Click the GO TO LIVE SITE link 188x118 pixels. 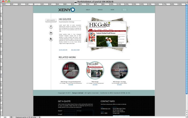pos(63,50)
